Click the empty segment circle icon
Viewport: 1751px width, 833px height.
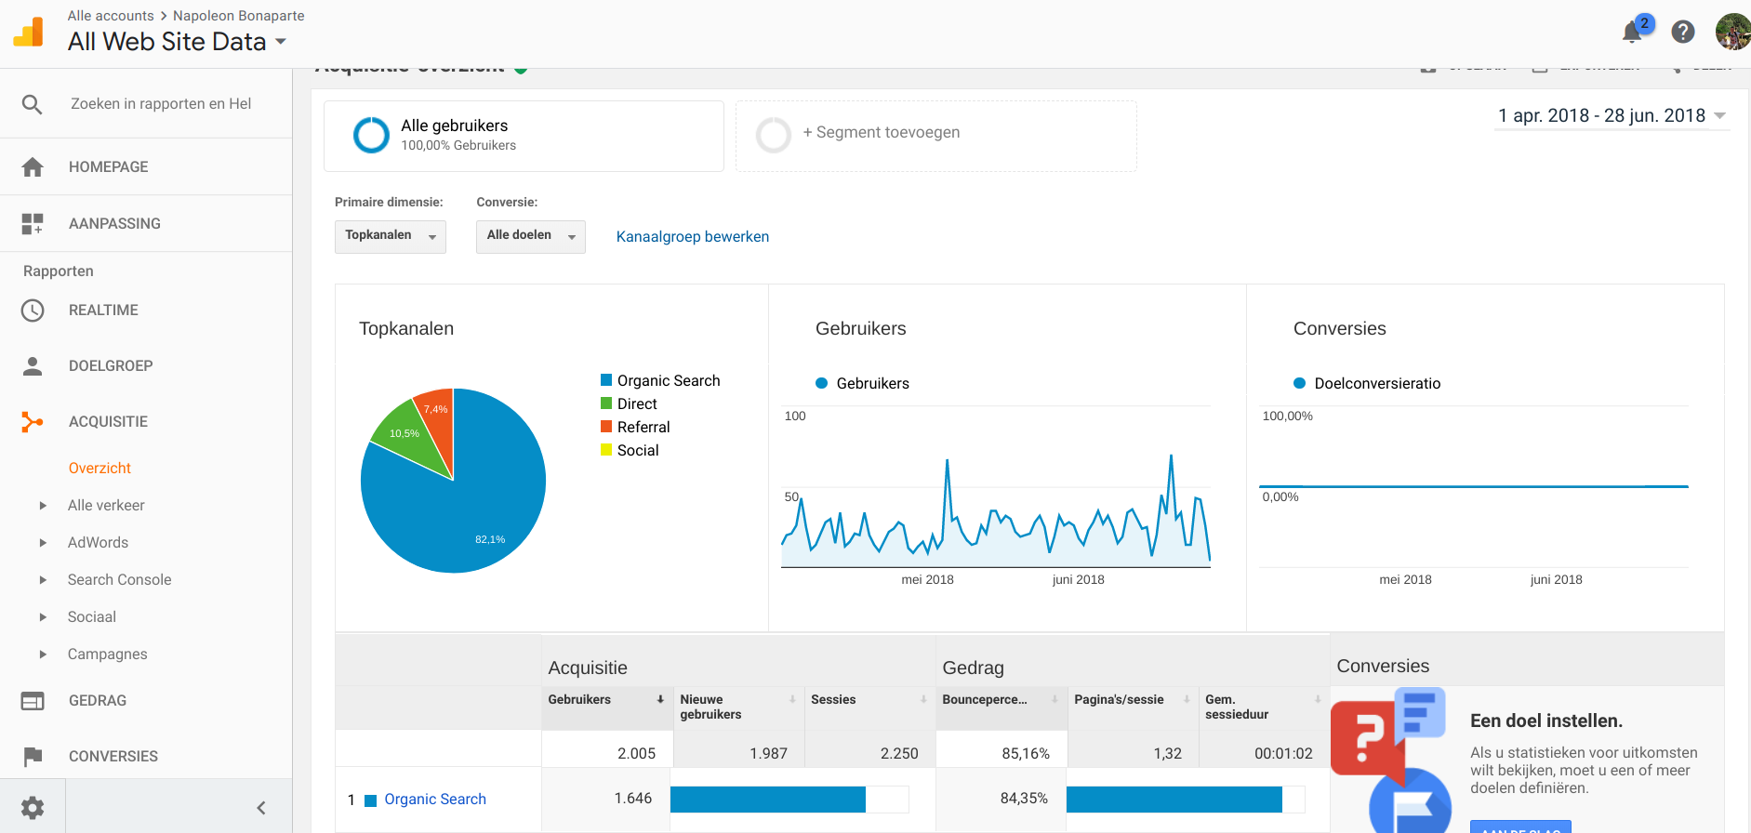pos(774,135)
